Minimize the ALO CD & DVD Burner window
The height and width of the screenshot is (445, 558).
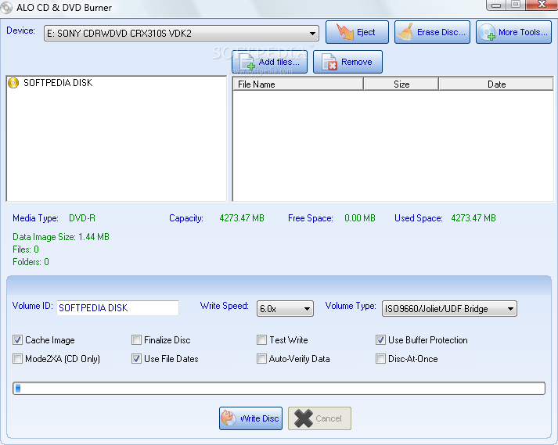click(496, 5)
